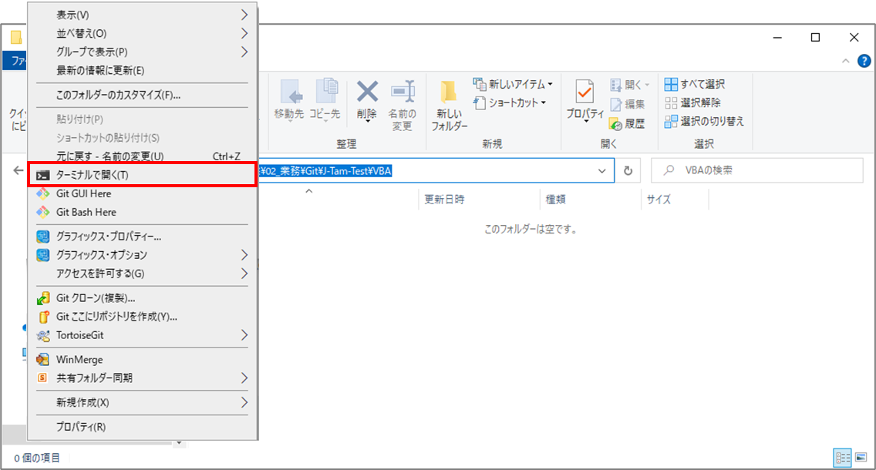Click the back navigation arrow
This screenshot has height=470, width=876.
tap(19, 170)
